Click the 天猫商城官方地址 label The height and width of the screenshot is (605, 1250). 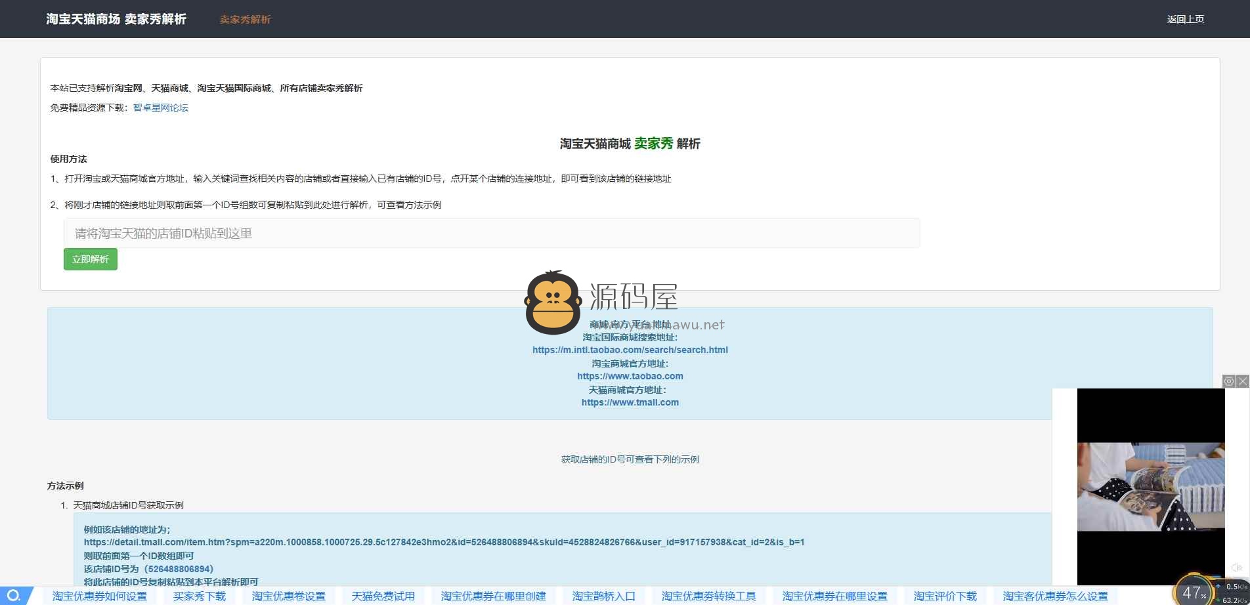click(628, 390)
